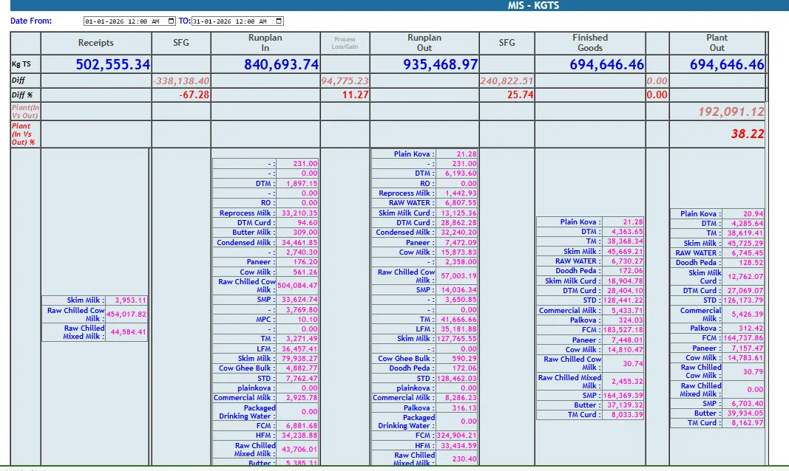This screenshot has width=789, height=471.
Task: Click the Receipts total 502,555.34
Action: tap(112, 64)
